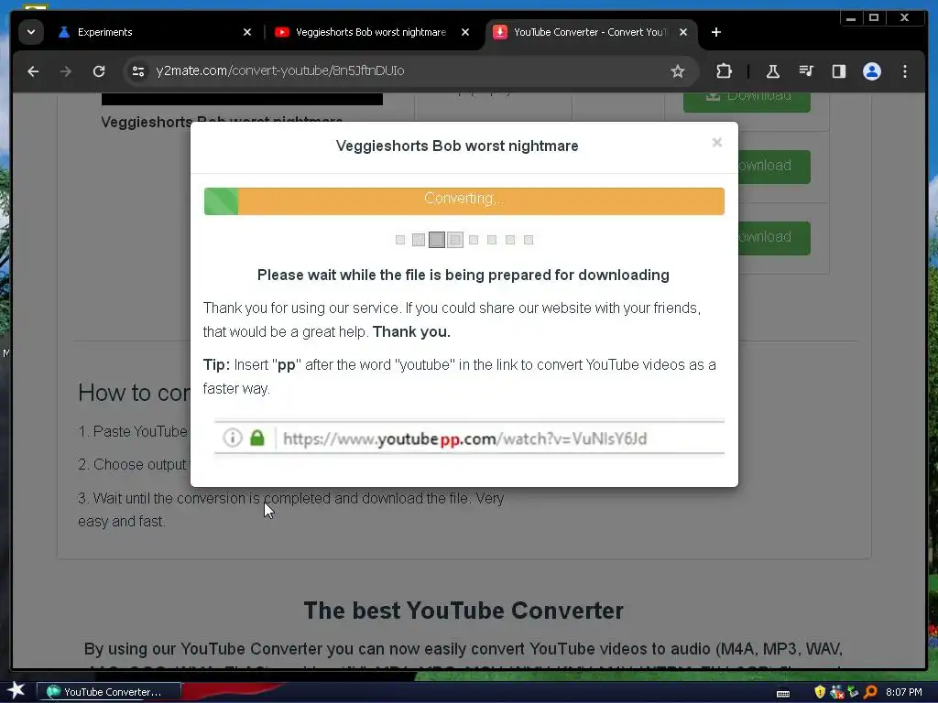Viewport: 938px width, 703px height.
Task: Click the 8:07 PM clock
Action: (x=904, y=692)
